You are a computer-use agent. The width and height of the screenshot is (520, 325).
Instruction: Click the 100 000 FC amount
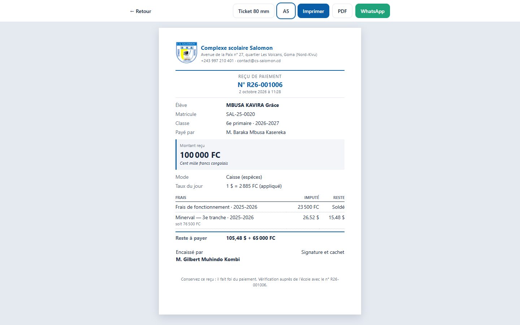tap(200, 155)
